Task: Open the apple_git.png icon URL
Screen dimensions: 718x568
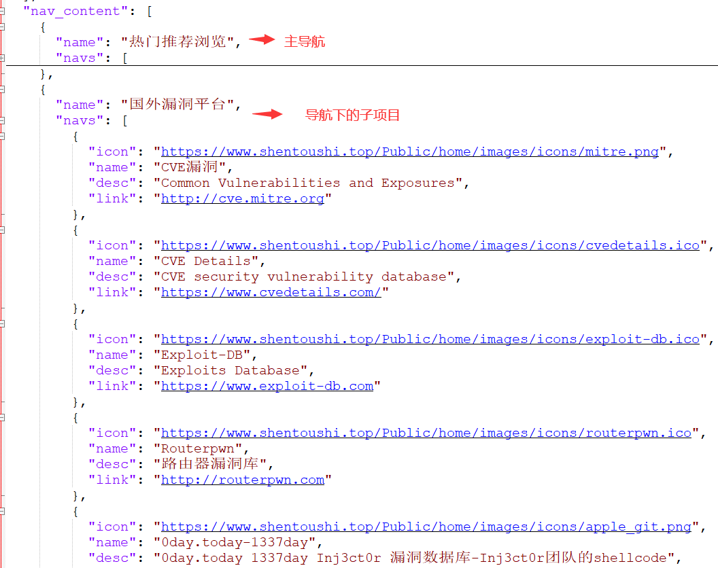Action: point(426,527)
